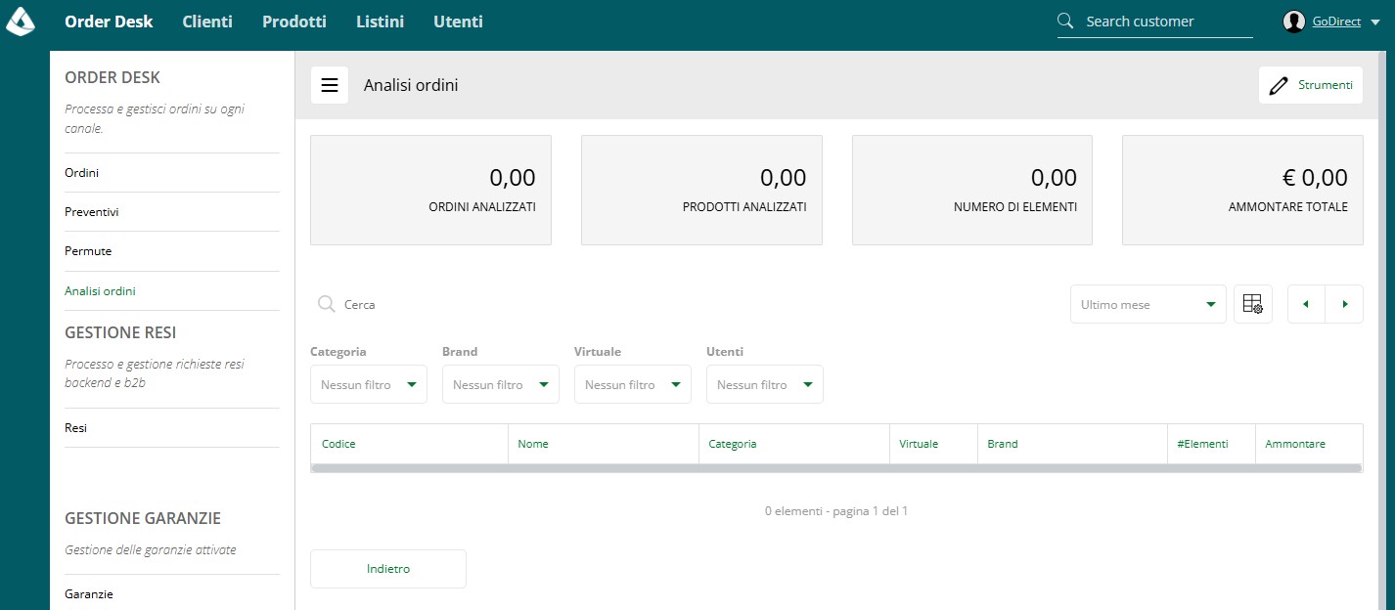Click the magnifier icon next to Cerca

coord(327,304)
